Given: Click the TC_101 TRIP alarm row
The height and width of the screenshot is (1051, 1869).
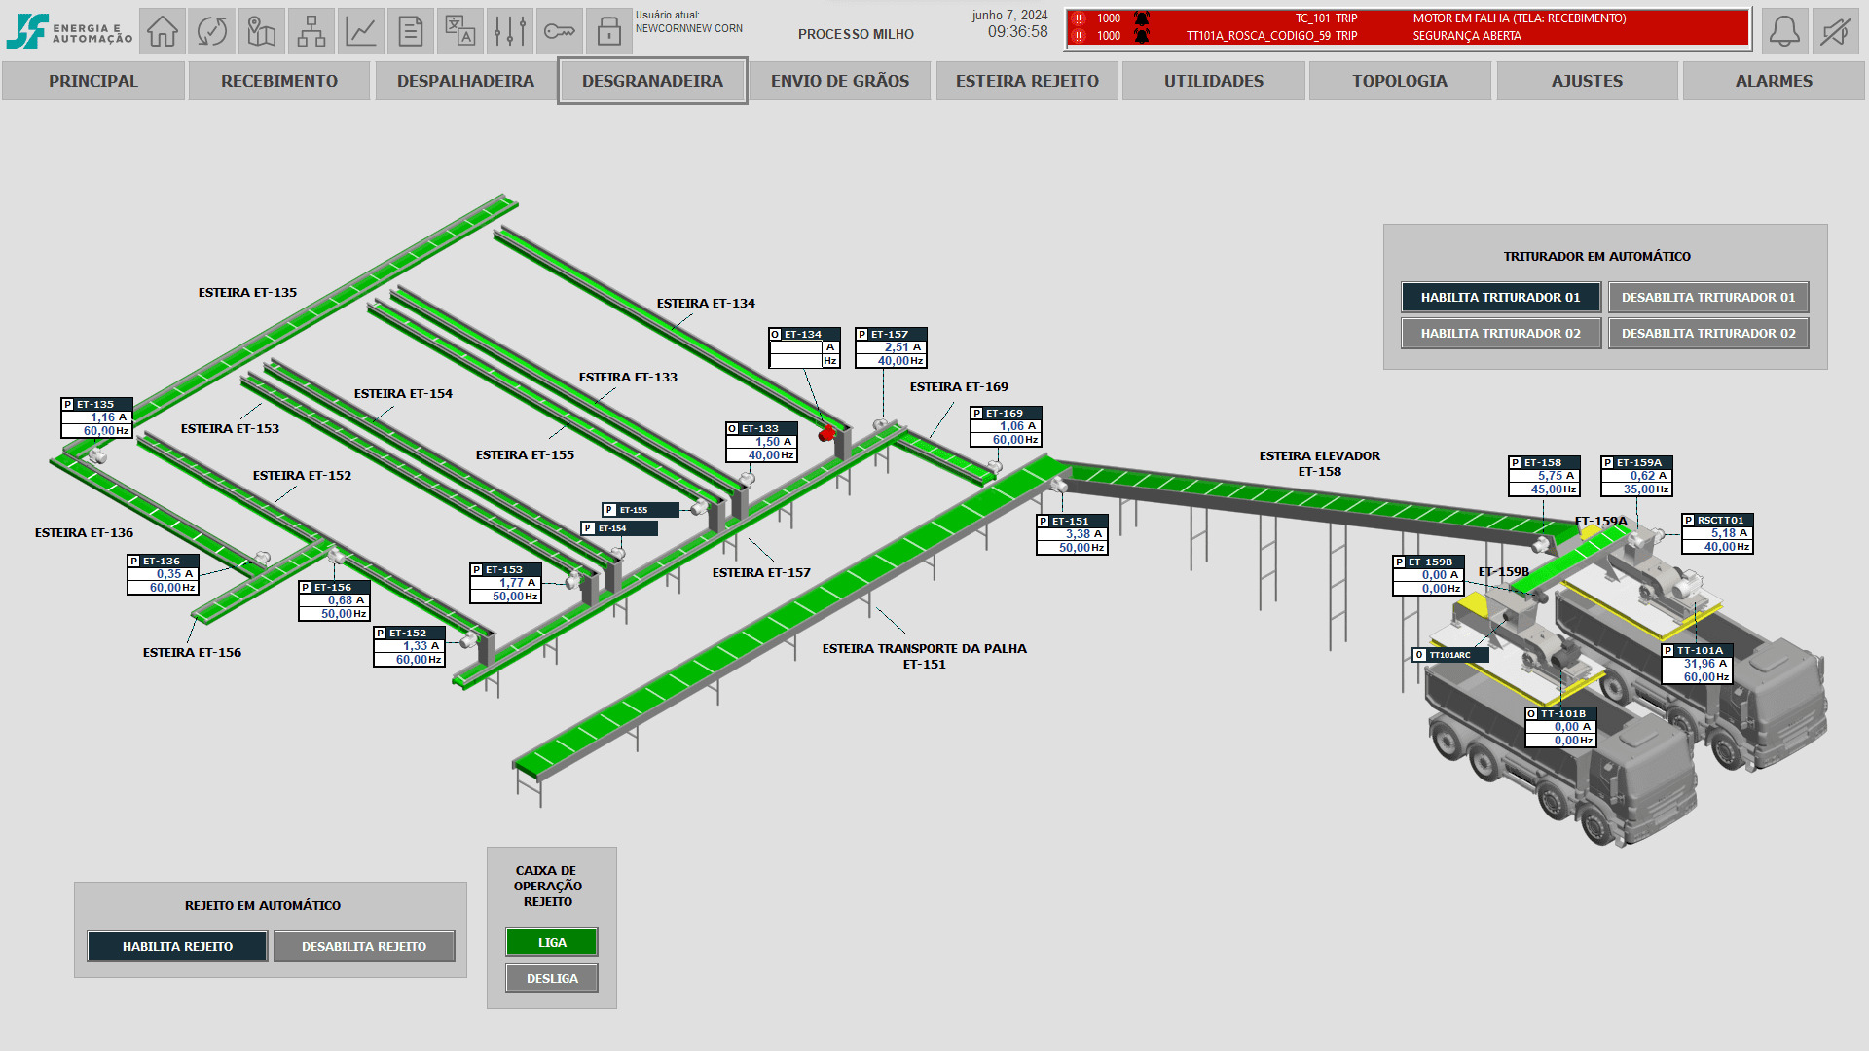Looking at the screenshot, I should point(1408,18).
